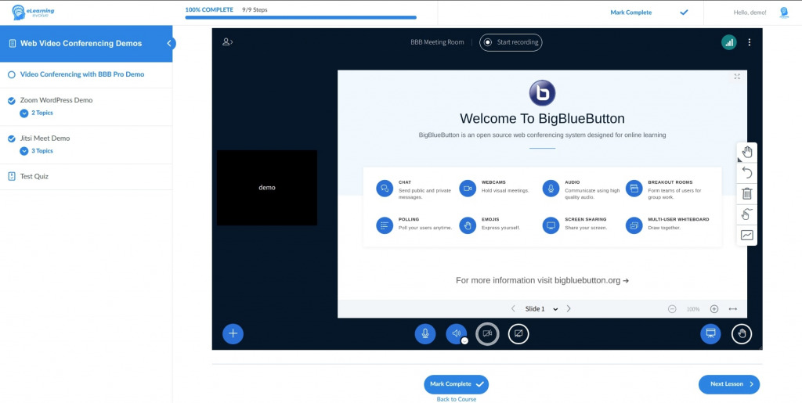The image size is (802, 403).
Task: Make presentation fullscreen with corner expand icon
Action: coord(737,77)
